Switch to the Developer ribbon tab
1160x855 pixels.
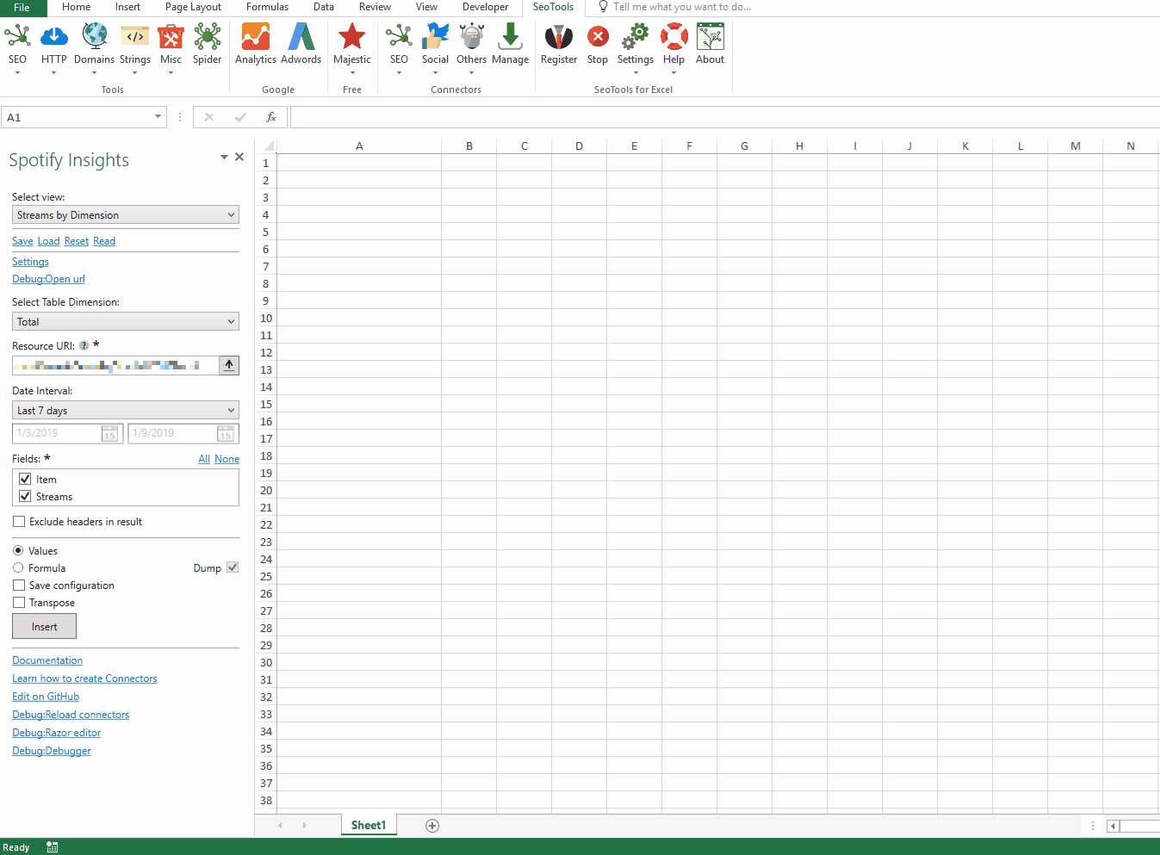coord(485,7)
